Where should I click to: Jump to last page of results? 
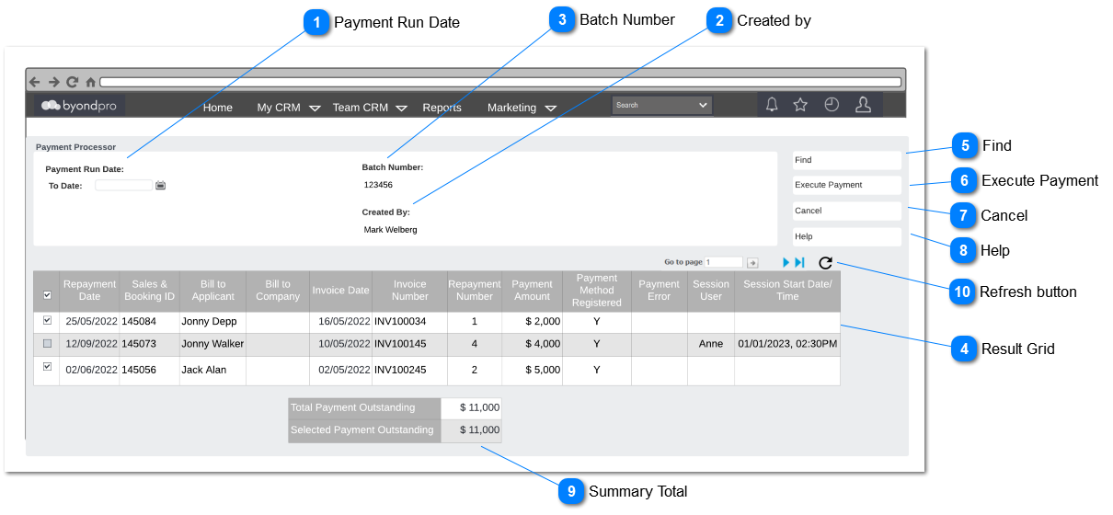click(800, 262)
